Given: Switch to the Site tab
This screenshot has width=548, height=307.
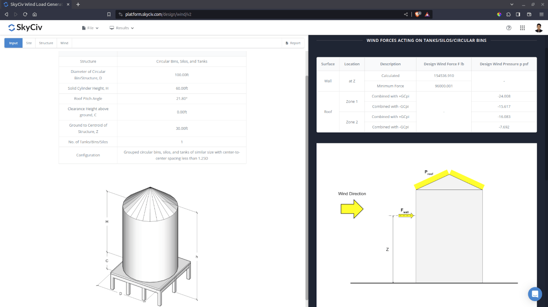Looking at the screenshot, I should coord(29,43).
